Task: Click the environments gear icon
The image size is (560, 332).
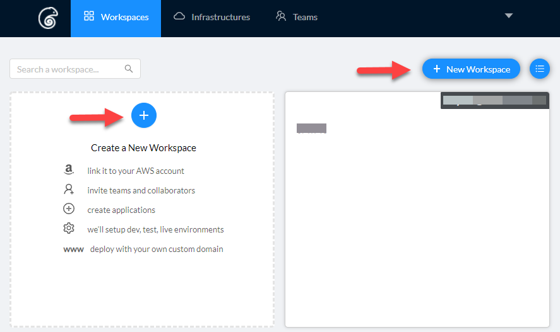Action: click(x=69, y=229)
